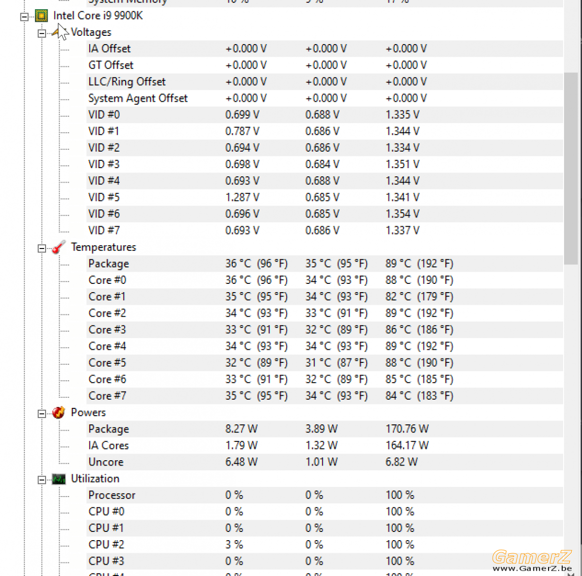
Task: Select the VID #1 row
Action: point(324,131)
